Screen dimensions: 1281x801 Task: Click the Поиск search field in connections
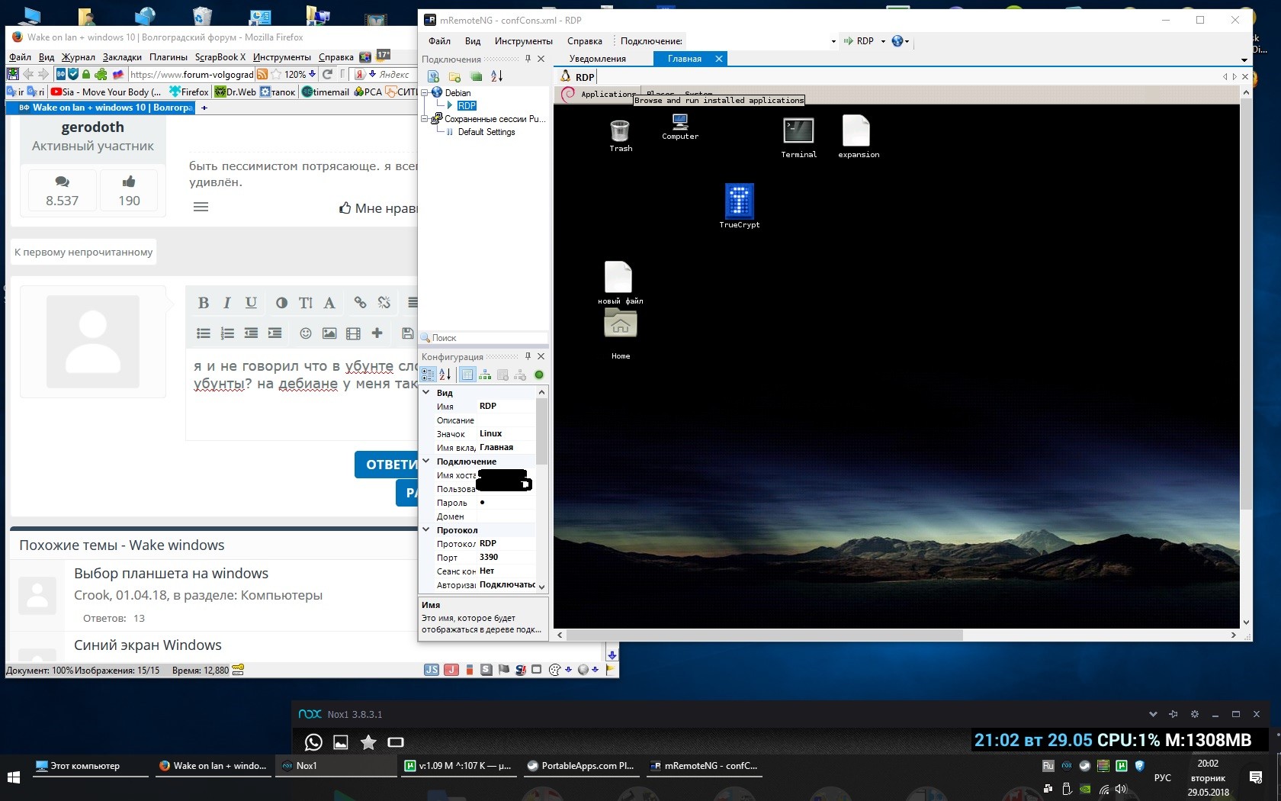(x=488, y=338)
